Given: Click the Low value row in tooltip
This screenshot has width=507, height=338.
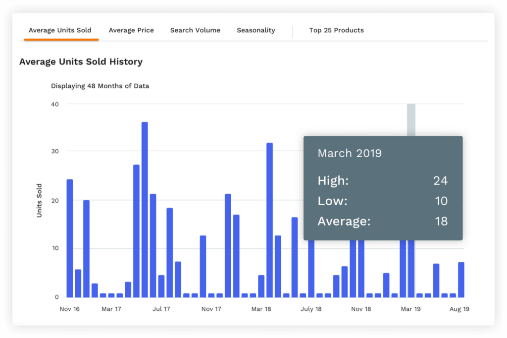Looking at the screenshot, I should [383, 201].
